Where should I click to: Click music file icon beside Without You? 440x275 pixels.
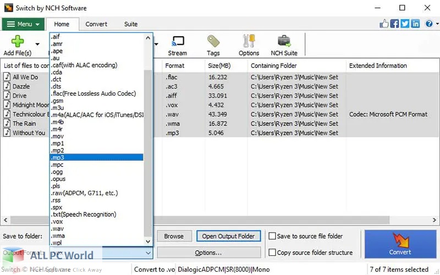click(x=7, y=133)
